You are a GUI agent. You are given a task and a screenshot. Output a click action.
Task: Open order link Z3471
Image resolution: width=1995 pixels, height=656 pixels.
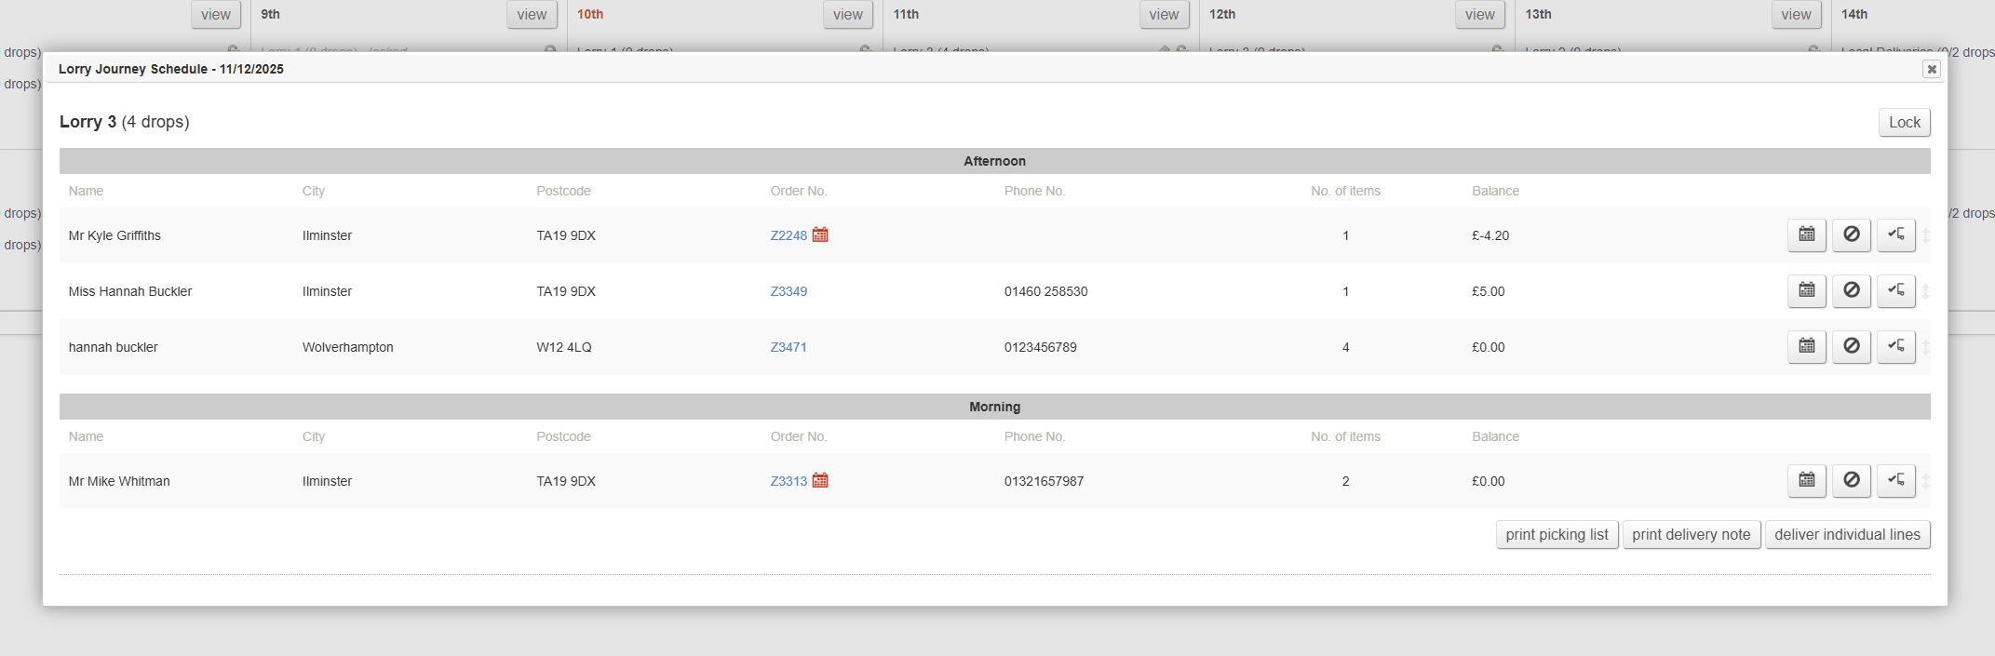788,347
